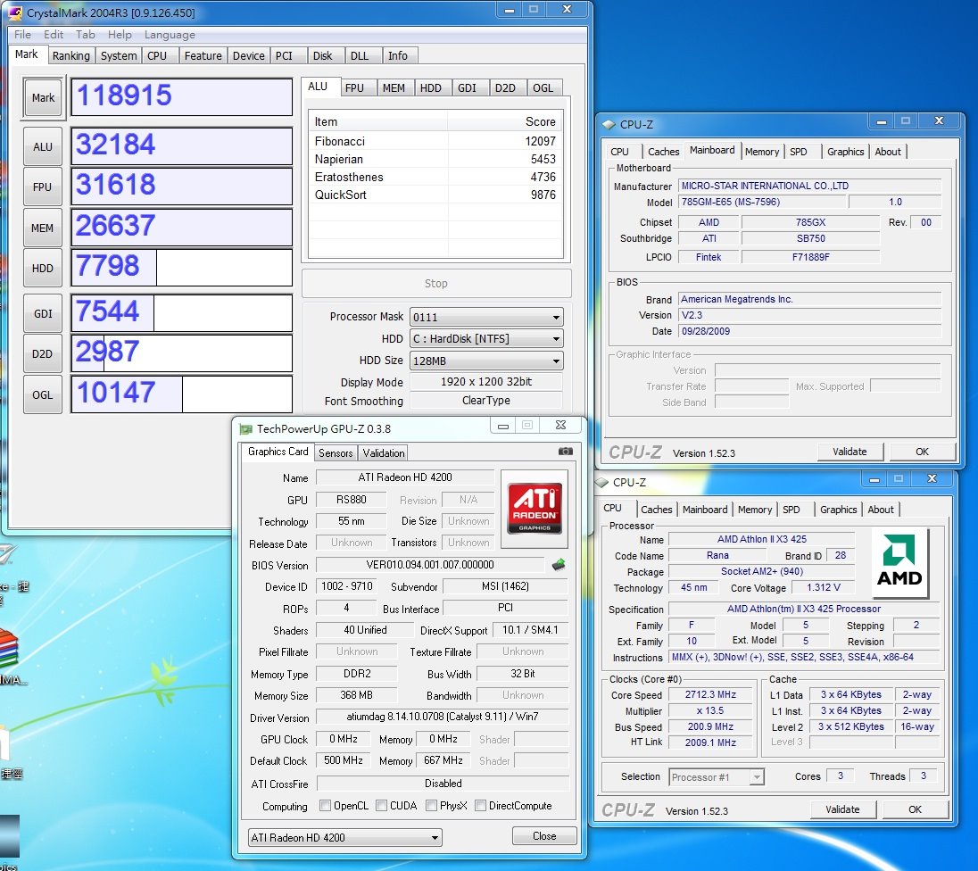
Task: Click the Item column header
Action: click(x=378, y=121)
